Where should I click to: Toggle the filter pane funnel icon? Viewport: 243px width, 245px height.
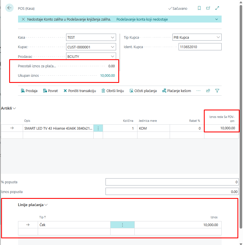[x=217, y=91]
